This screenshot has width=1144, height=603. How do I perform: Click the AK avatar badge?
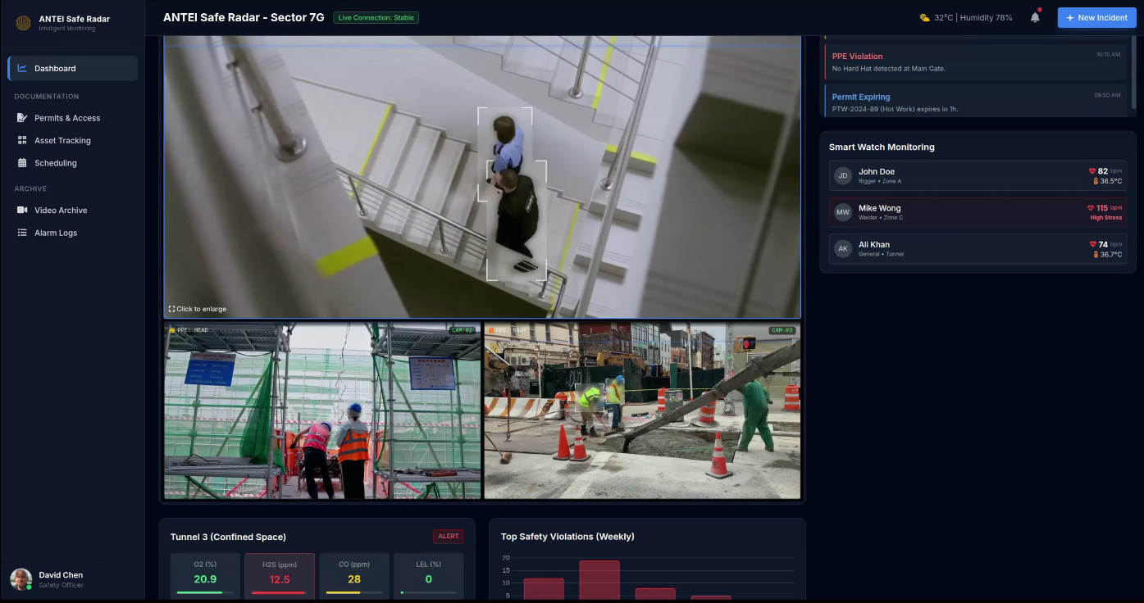pyautogui.click(x=843, y=248)
